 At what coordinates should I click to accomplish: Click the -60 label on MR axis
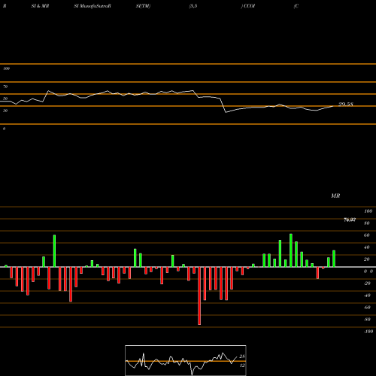pyautogui.click(x=367, y=308)
